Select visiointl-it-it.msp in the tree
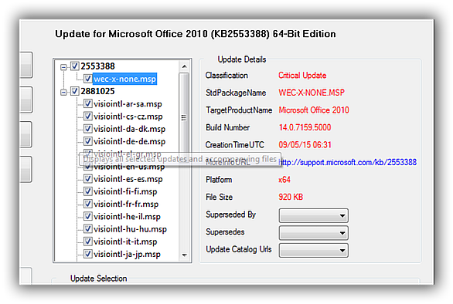Image resolution: width=453 pixels, height=304 pixels. [x=125, y=242]
